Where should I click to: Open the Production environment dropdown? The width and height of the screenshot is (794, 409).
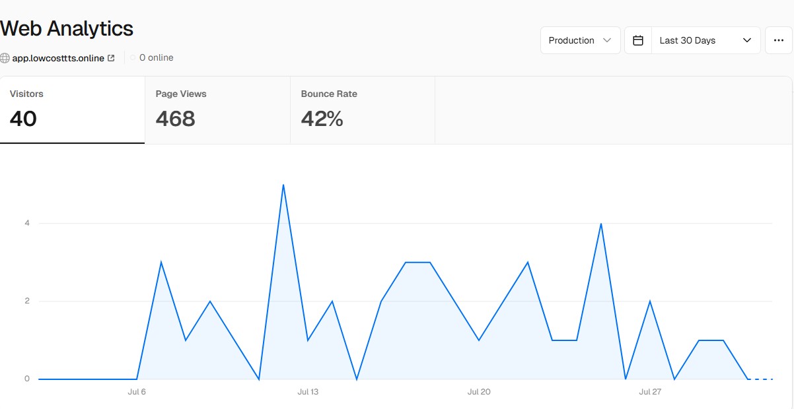click(x=580, y=40)
